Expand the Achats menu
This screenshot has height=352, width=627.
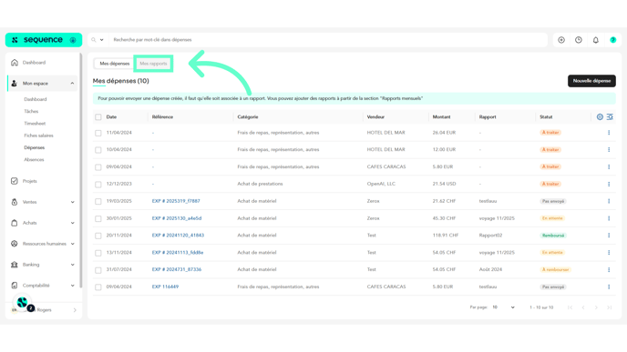(72, 223)
